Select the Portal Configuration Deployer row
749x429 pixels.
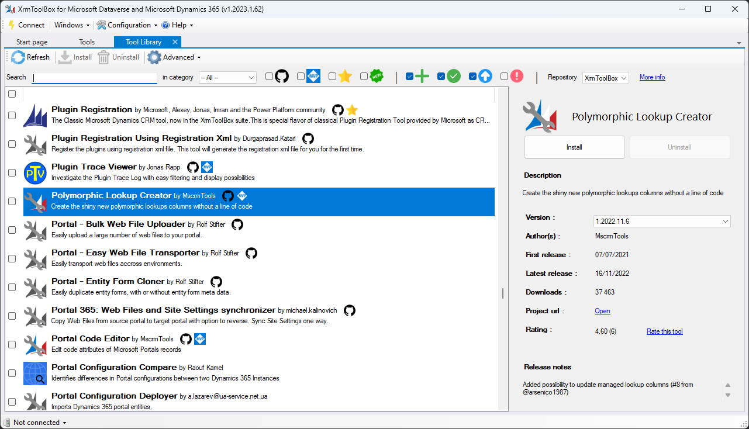coord(259,401)
